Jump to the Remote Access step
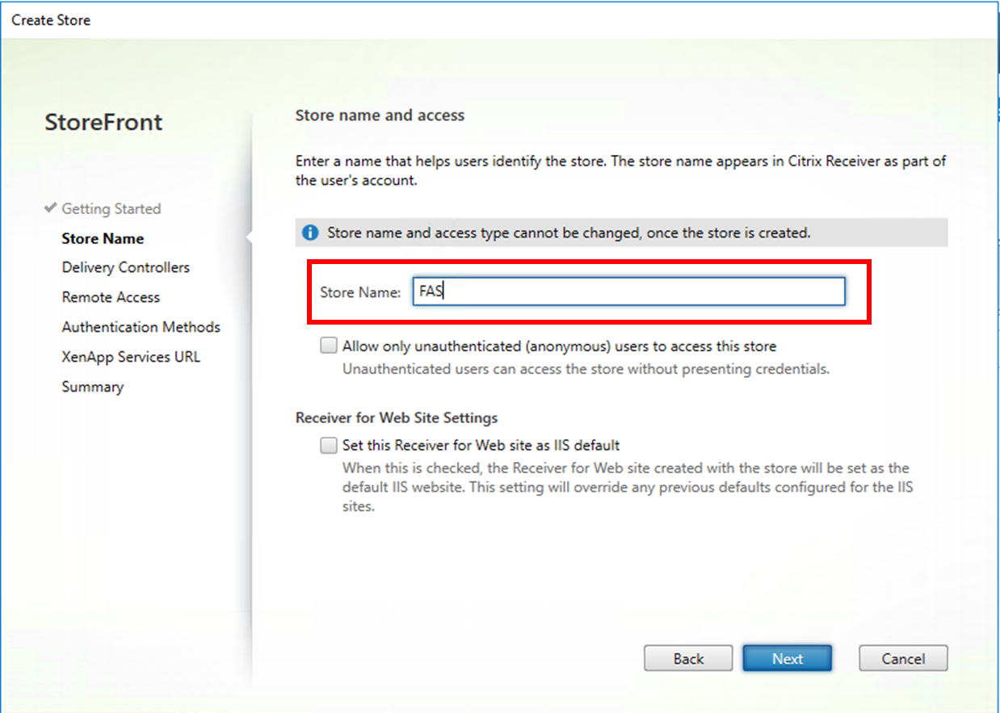This screenshot has width=1000, height=713. click(x=111, y=297)
